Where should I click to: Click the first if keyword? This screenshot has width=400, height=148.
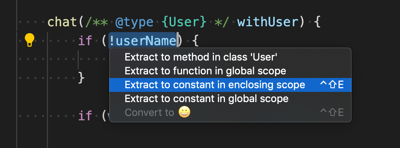(85, 41)
